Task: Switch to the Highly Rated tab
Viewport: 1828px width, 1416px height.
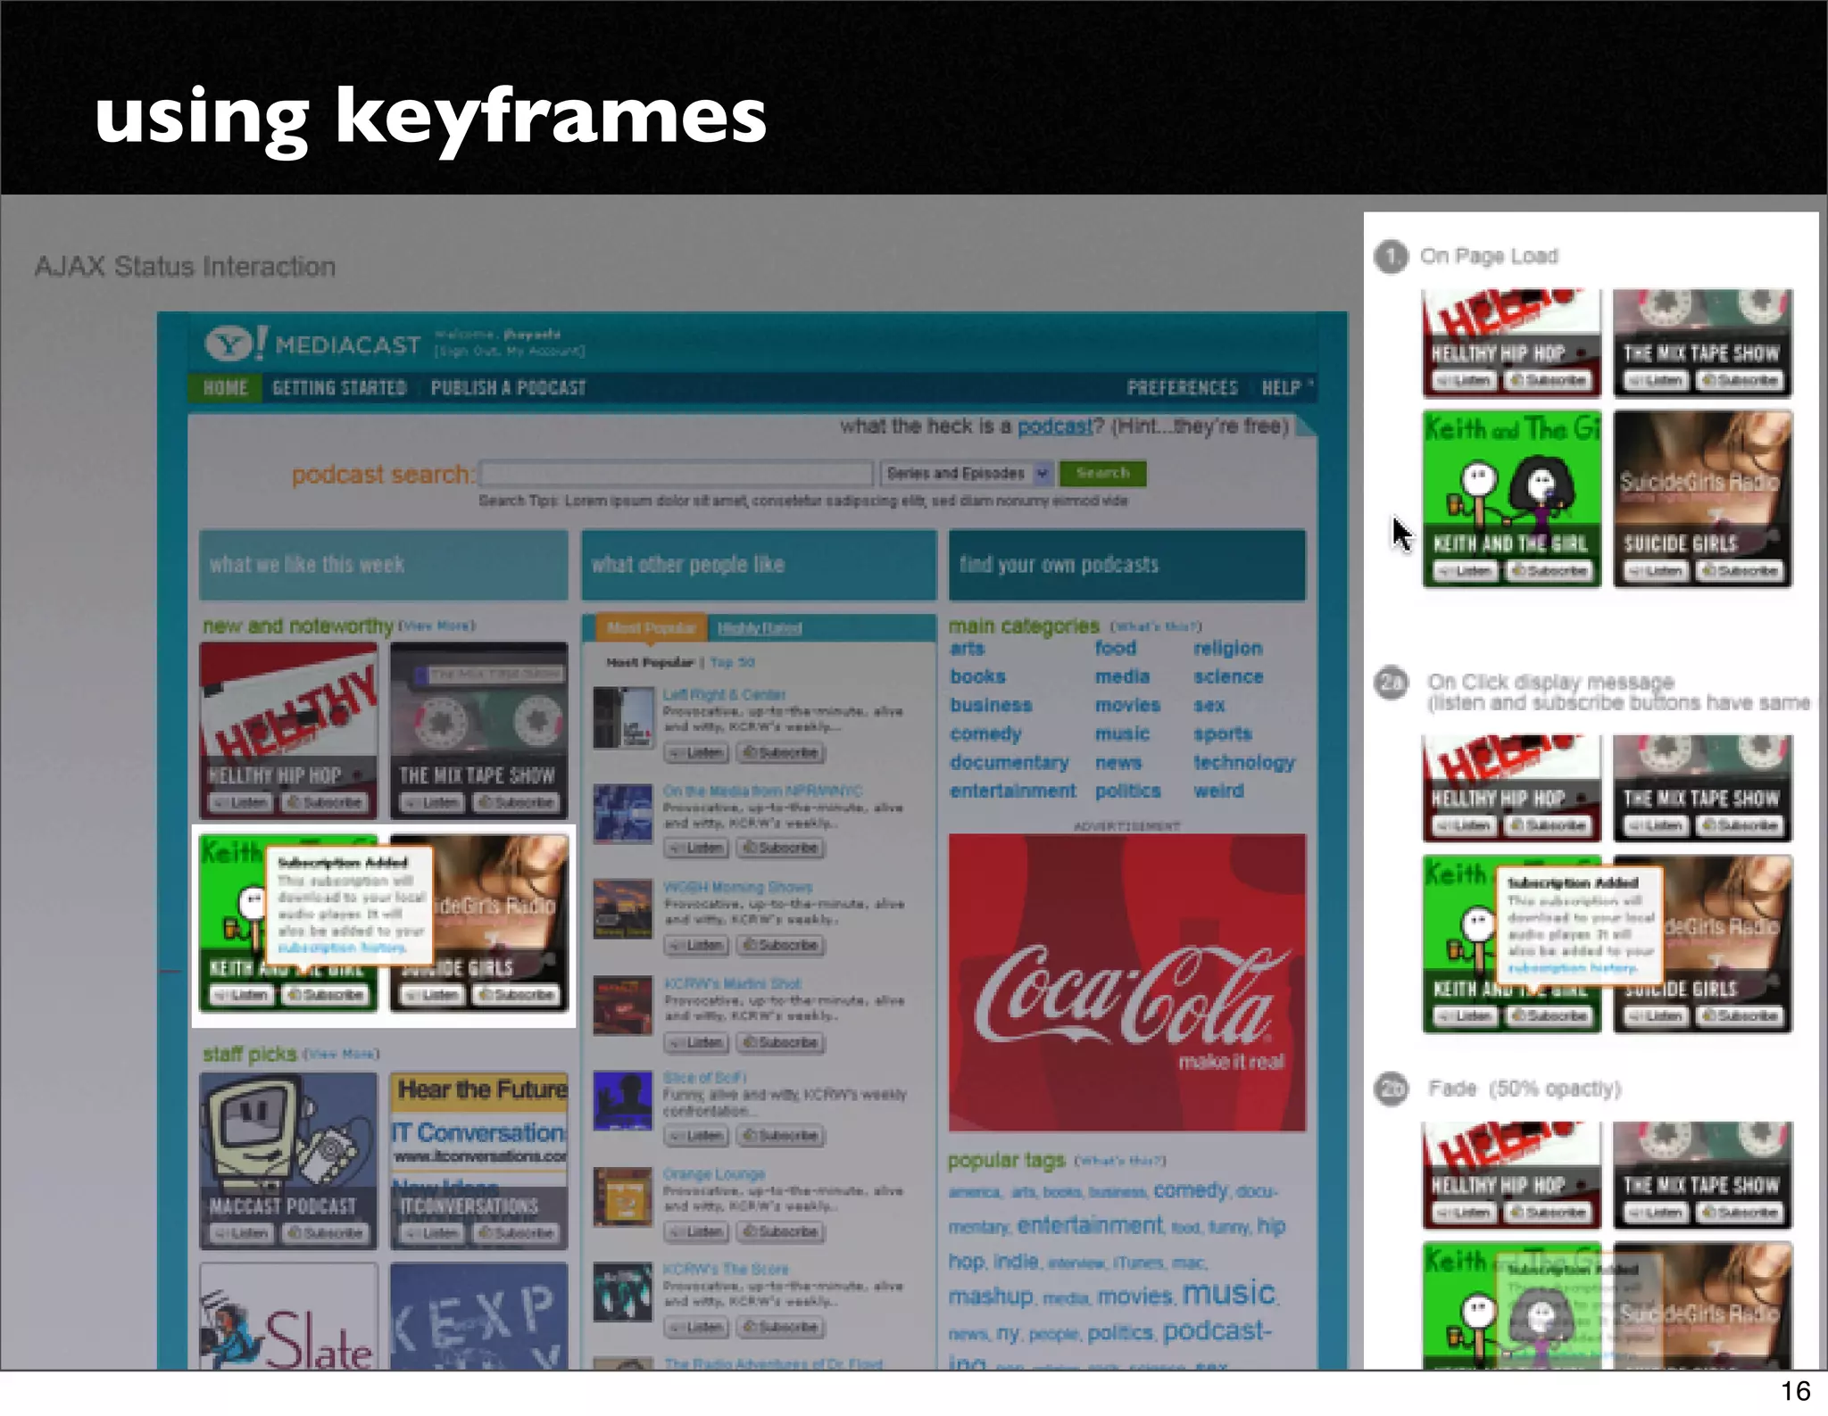Action: tap(760, 628)
